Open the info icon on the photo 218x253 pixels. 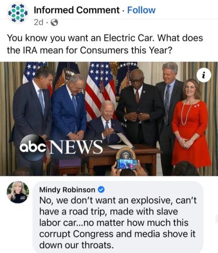click(204, 75)
